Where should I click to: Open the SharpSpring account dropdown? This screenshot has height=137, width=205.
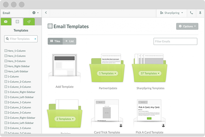pos(172,13)
